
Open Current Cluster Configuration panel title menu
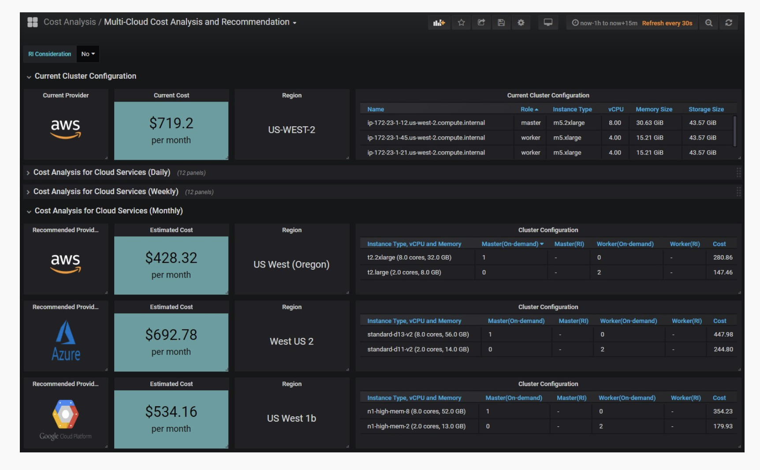click(x=548, y=95)
